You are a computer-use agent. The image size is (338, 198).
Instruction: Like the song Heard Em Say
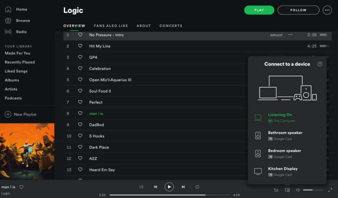click(x=80, y=170)
